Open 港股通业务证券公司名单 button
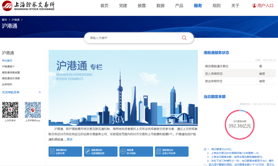The image size is (278, 166). (172, 151)
